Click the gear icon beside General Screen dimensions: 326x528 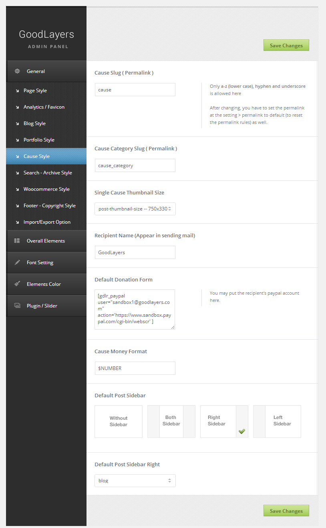pyautogui.click(x=17, y=71)
